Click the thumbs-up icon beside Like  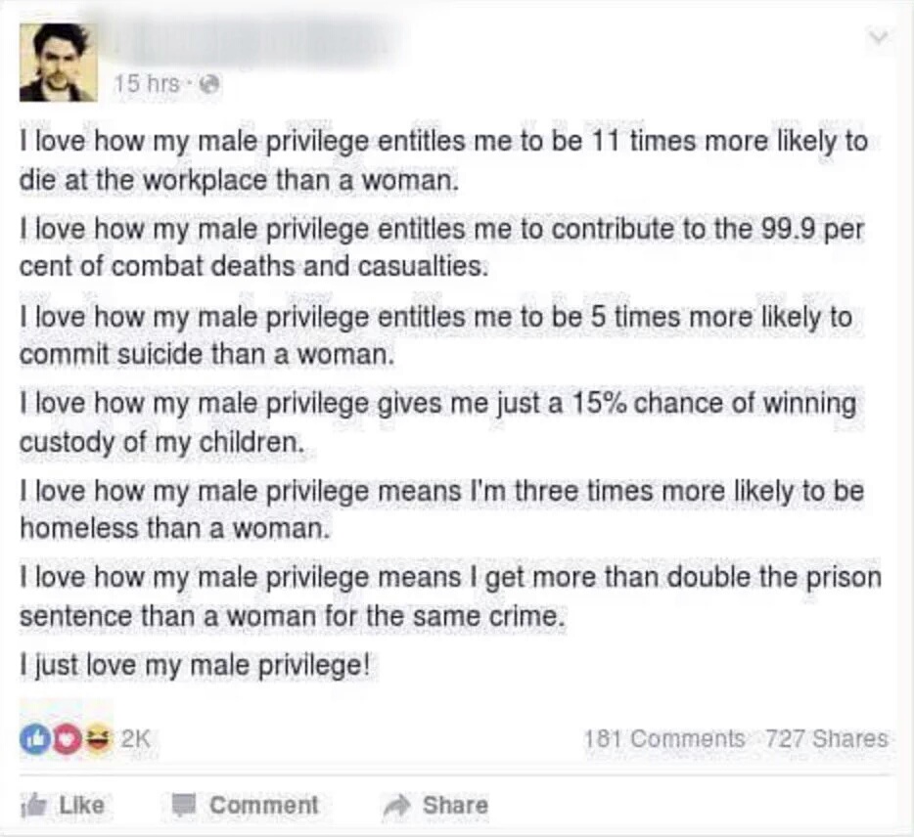33,805
